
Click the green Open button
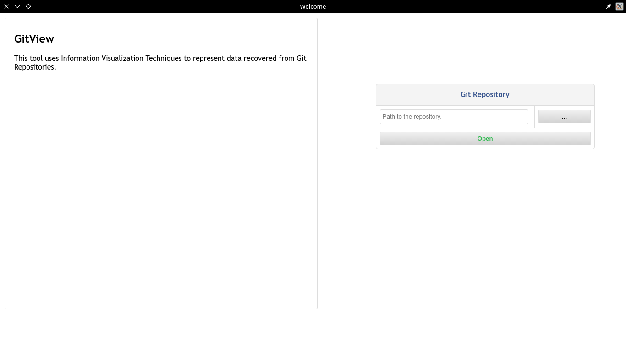[x=485, y=139]
